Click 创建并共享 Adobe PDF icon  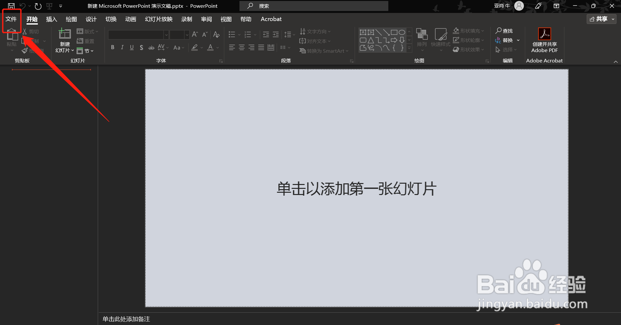(545, 34)
